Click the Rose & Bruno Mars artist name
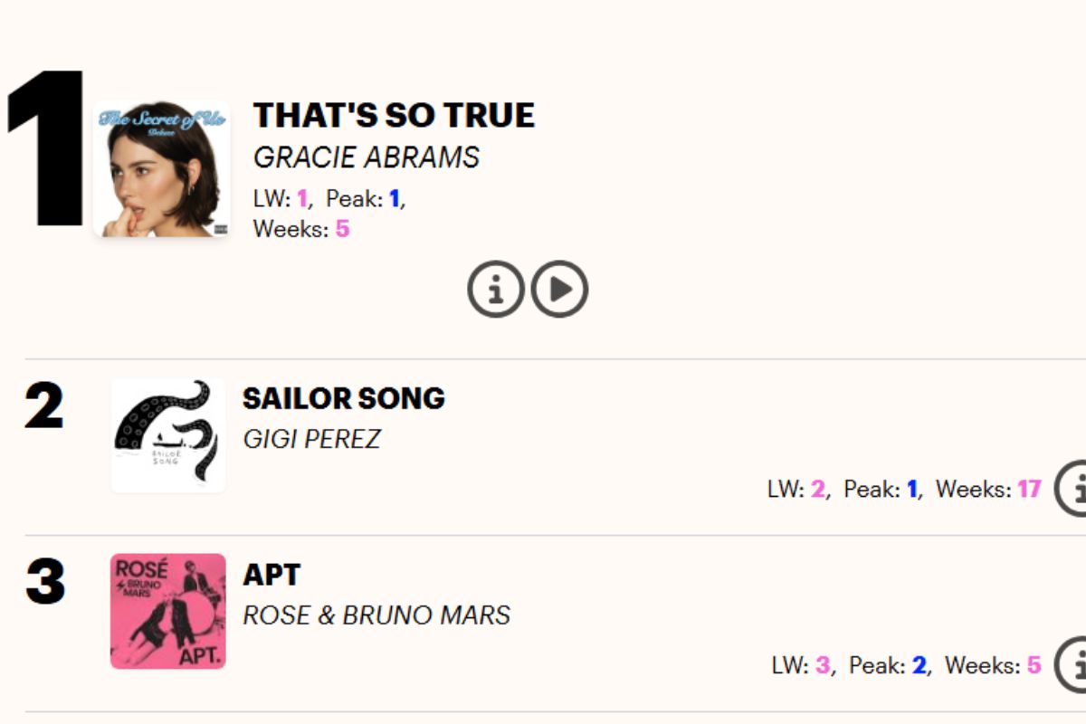This screenshot has width=1086, height=724. pos(376,615)
